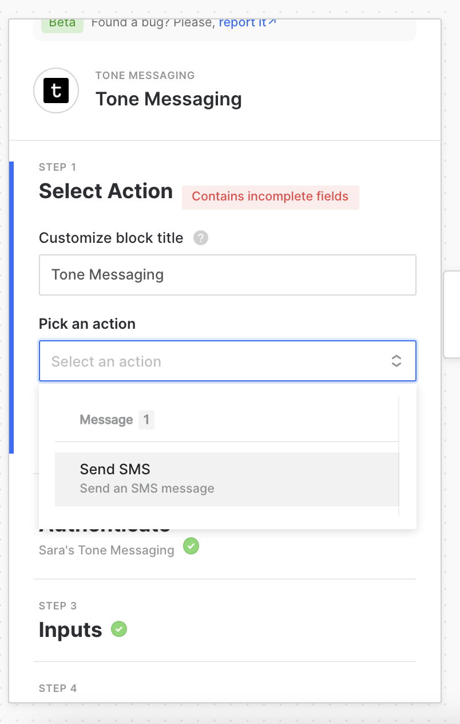Expand the Step 1 Select Action section

106,191
